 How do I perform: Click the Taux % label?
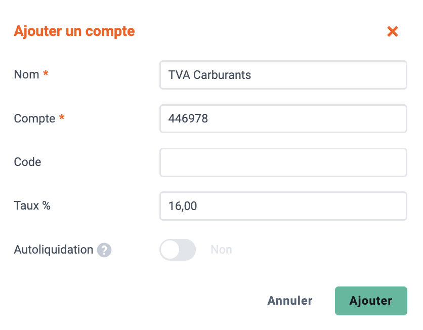click(x=32, y=205)
